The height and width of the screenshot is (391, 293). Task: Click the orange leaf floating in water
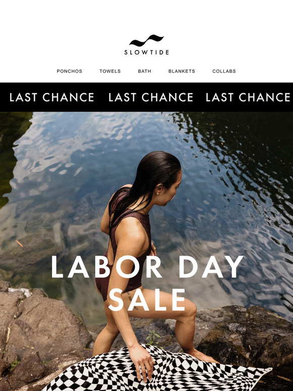pos(19,243)
